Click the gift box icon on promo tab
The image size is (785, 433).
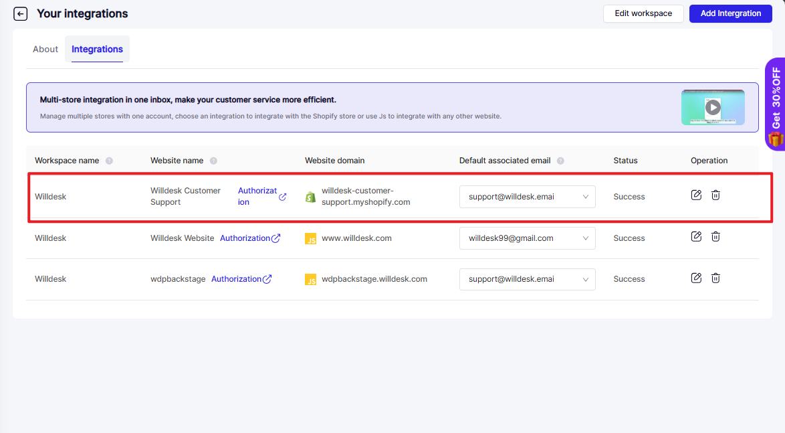coord(776,139)
